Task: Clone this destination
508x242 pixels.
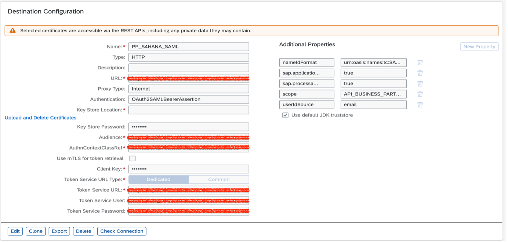Action: [x=36, y=231]
